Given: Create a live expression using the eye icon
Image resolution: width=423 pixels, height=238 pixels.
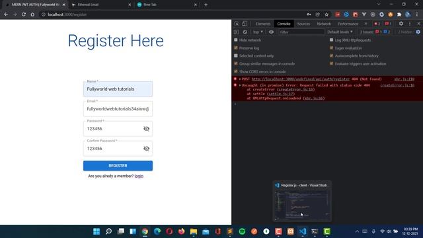Looking at the screenshot, I should [x=271, y=32].
